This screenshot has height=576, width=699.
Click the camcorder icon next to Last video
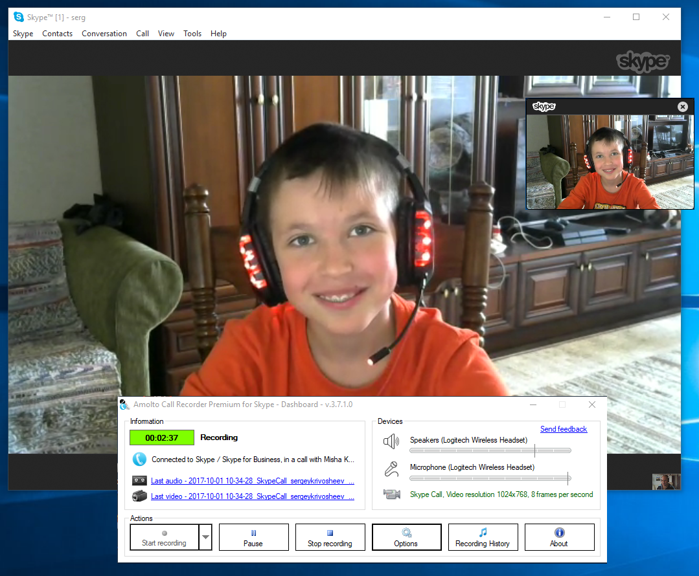(139, 496)
